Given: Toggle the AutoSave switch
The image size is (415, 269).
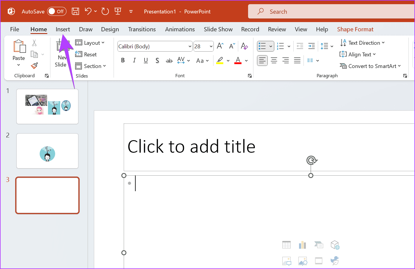Looking at the screenshot, I should tap(57, 12).
